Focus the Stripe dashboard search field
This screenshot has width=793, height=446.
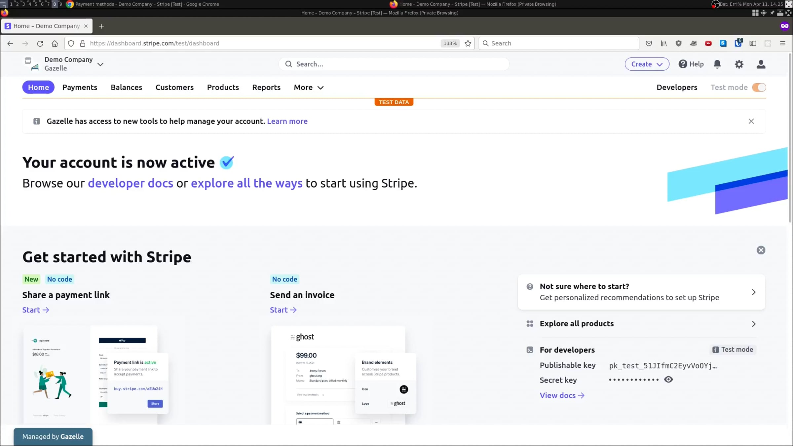[394, 64]
